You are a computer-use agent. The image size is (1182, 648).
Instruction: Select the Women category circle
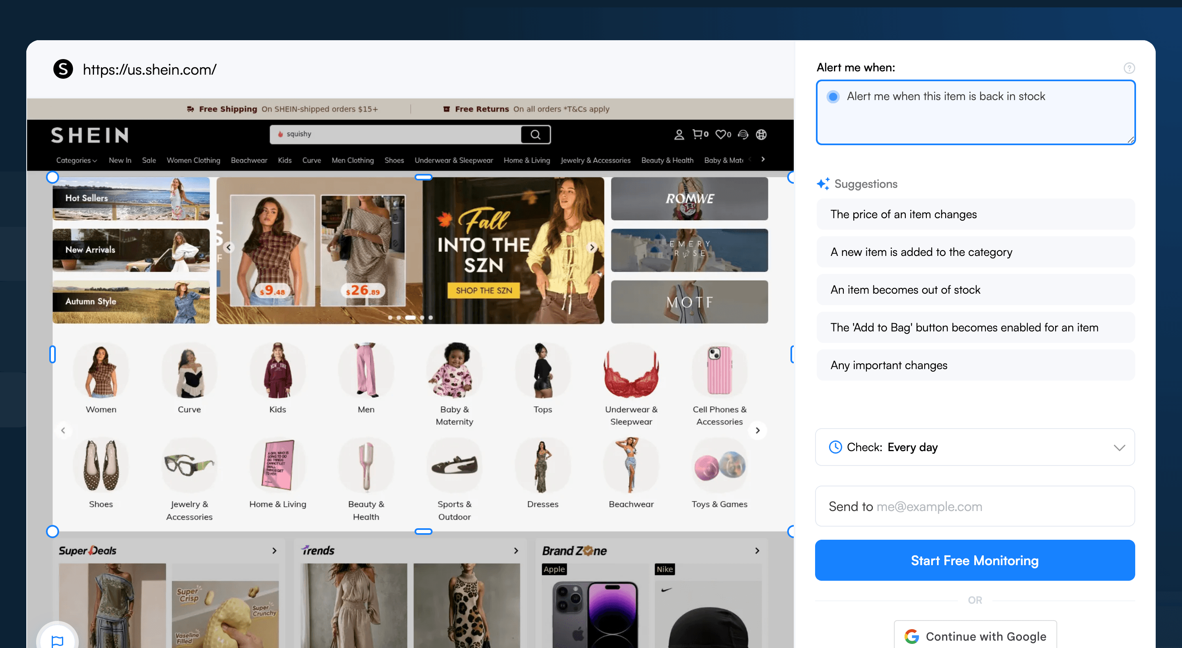(101, 370)
